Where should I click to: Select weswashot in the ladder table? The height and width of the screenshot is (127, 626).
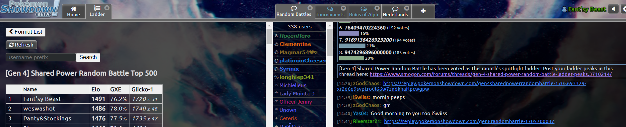(39, 109)
